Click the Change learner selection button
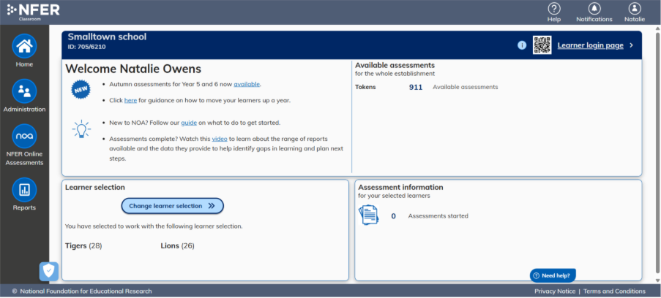 [173, 206]
